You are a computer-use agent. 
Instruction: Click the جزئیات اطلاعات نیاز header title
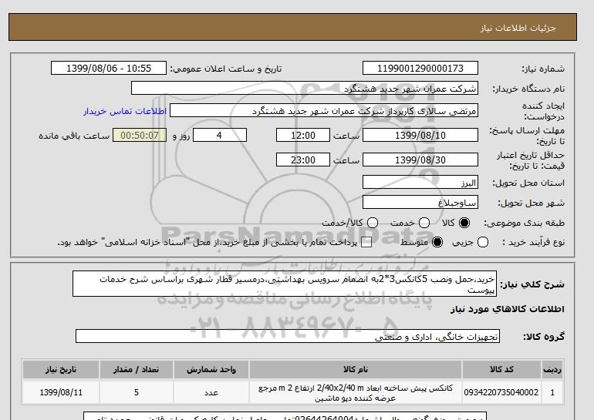[518, 28]
